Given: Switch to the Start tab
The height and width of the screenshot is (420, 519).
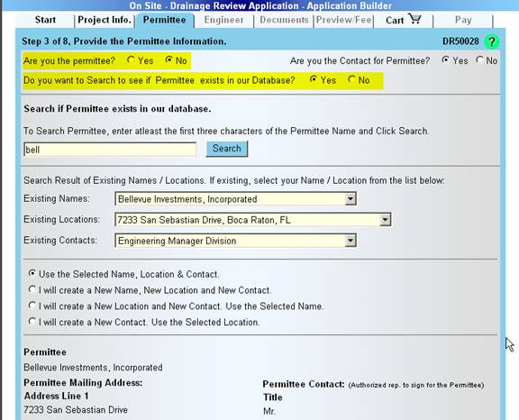Looking at the screenshot, I should click(x=45, y=20).
